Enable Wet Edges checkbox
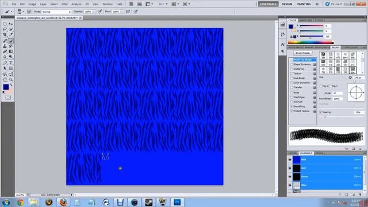This screenshot has height=207, width=368. (292, 97)
